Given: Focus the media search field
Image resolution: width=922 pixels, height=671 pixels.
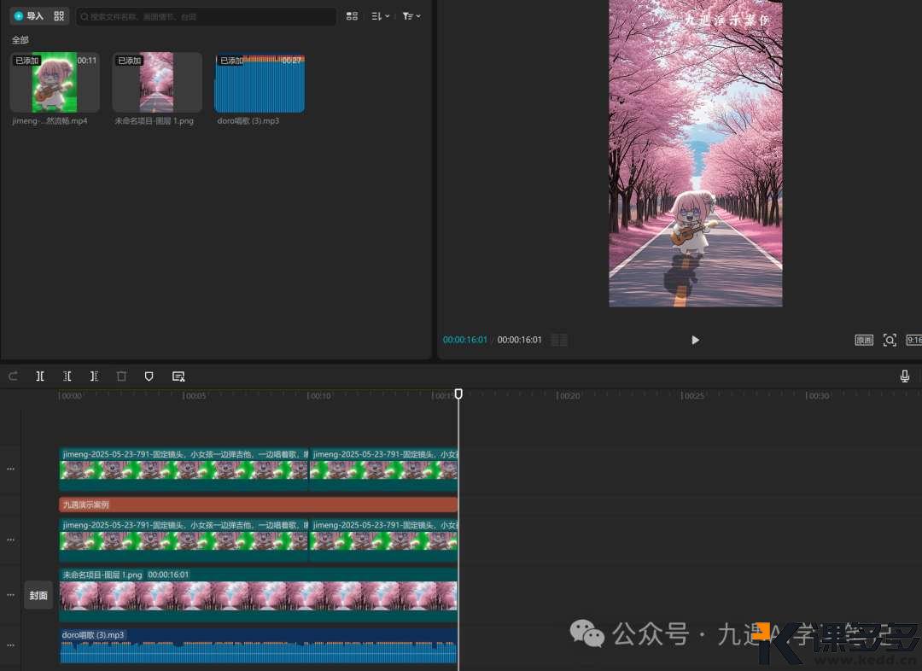Looking at the screenshot, I should coord(206,16).
